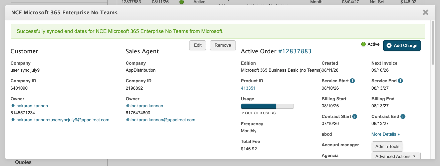Click the plus icon on Add Charge
440x166 pixels.
pyautogui.click(x=389, y=45)
